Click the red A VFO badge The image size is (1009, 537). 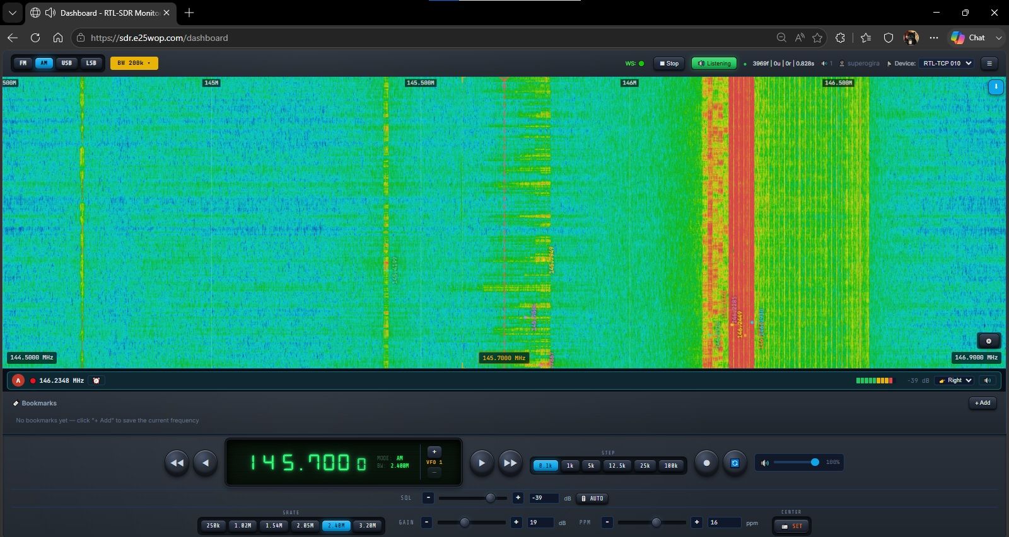18,380
